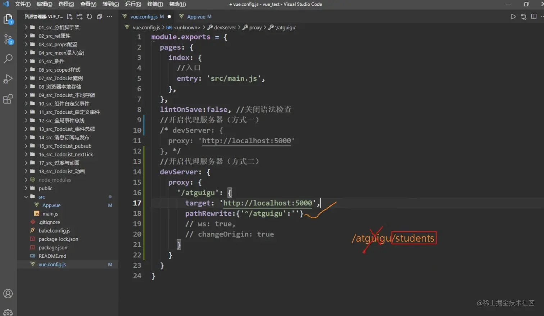Expand the 02_src_ref属性 folder

coord(26,36)
